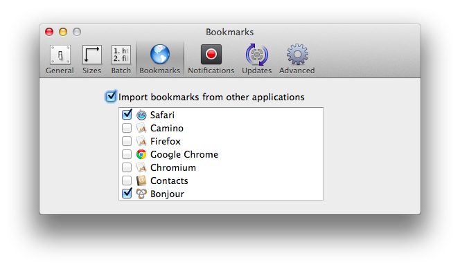This screenshot has height=269, width=460.
Task: Open the Updates preferences pane
Action: (x=257, y=59)
